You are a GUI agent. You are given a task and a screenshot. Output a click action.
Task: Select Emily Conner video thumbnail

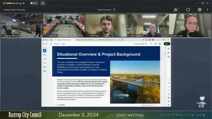190,25
